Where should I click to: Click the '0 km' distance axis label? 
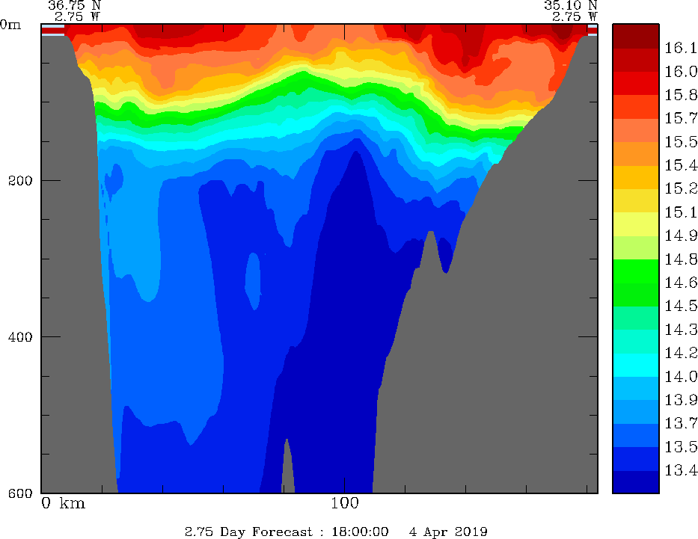(x=63, y=503)
